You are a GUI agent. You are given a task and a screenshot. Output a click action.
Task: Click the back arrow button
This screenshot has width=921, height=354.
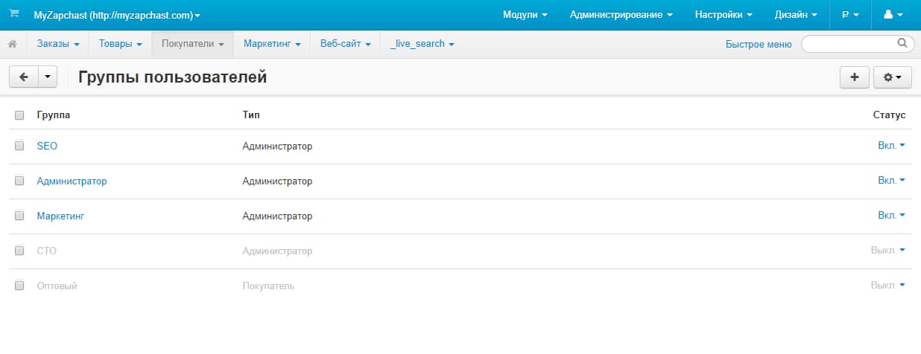(23, 77)
